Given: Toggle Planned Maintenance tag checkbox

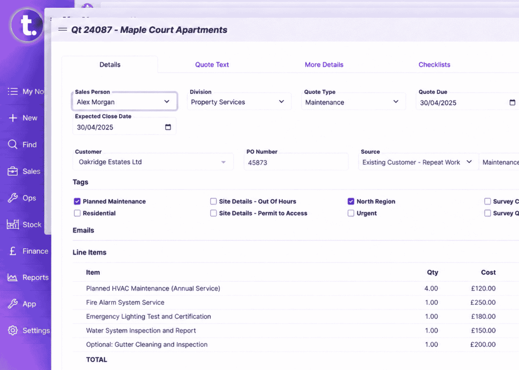Looking at the screenshot, I should [x=77, y=201].
